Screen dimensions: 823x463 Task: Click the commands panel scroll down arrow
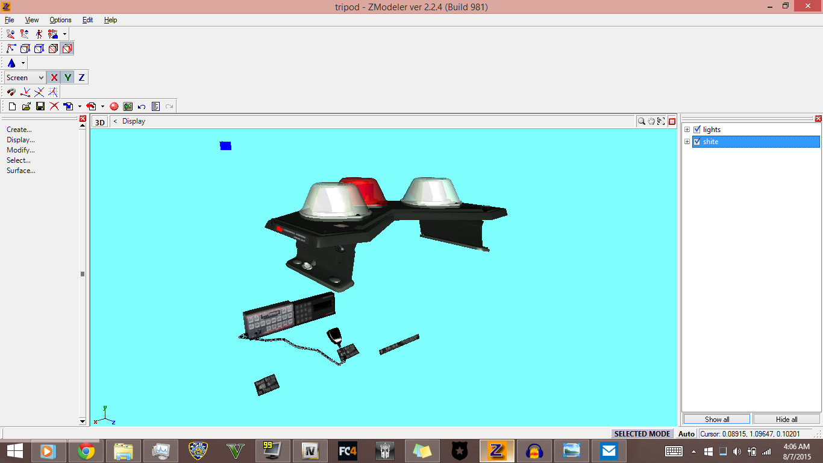[83, 421]
